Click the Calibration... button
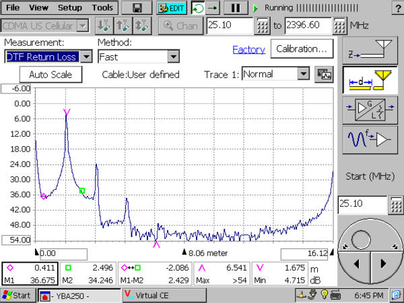The height and width of the screenshot is (303, 404). click(302, 49)
